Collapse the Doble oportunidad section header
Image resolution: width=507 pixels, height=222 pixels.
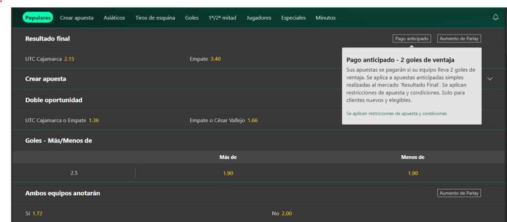53,100
